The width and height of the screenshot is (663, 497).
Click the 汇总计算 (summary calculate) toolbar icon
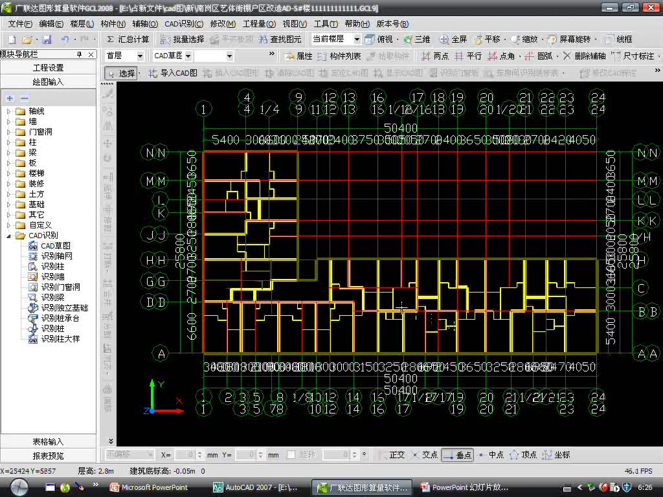(x=111, y=39)
